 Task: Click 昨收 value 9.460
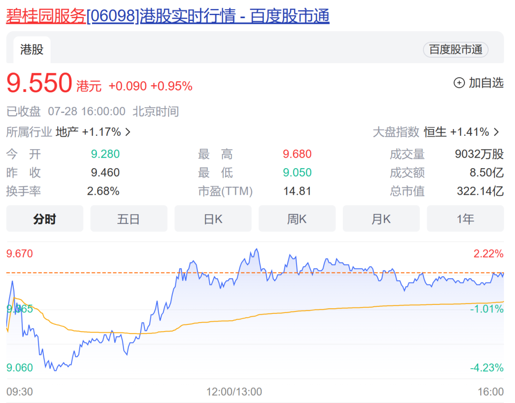[105, 172]
